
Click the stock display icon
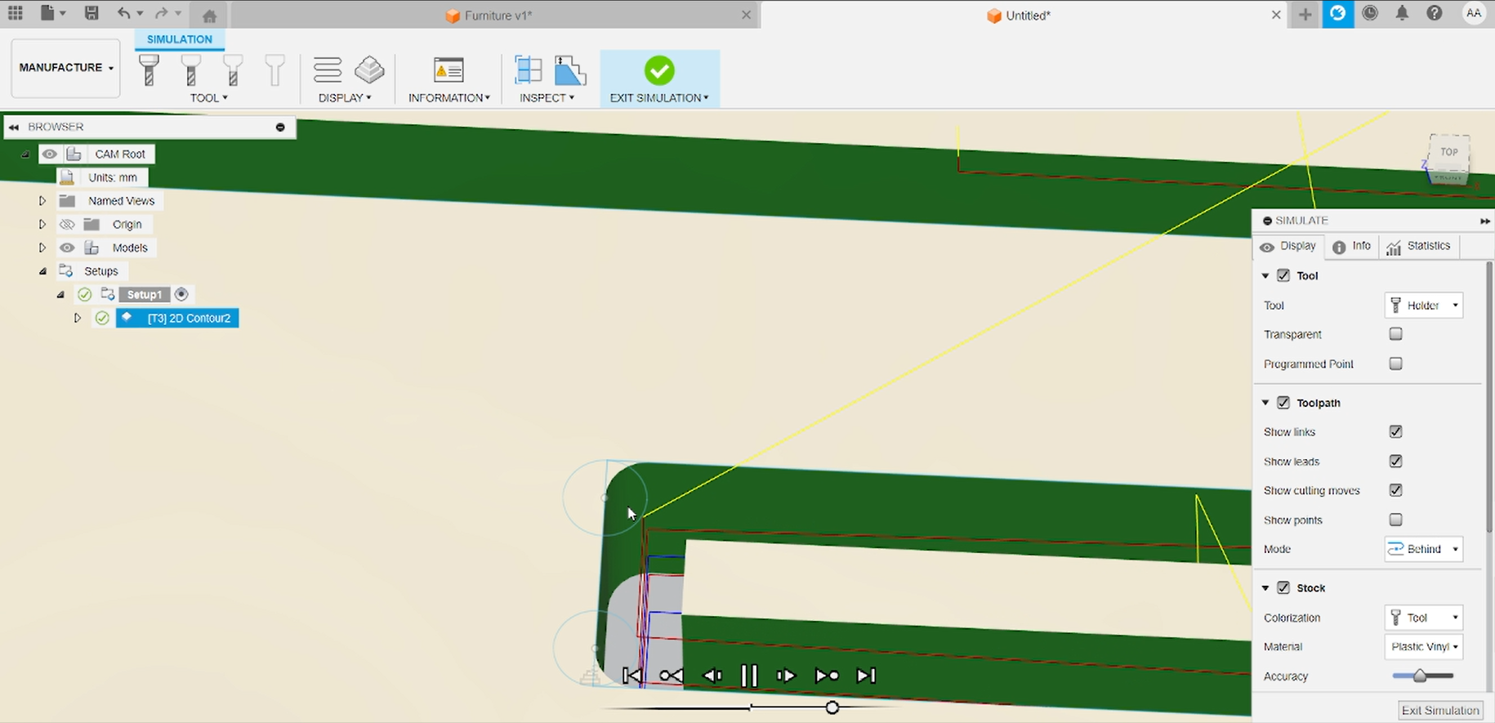[369, 70]
